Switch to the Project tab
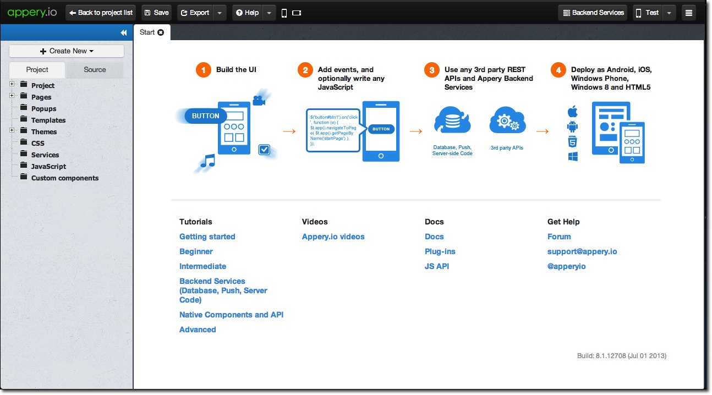The height and width of the screenshot is (395, 712). tap(37, 70)
